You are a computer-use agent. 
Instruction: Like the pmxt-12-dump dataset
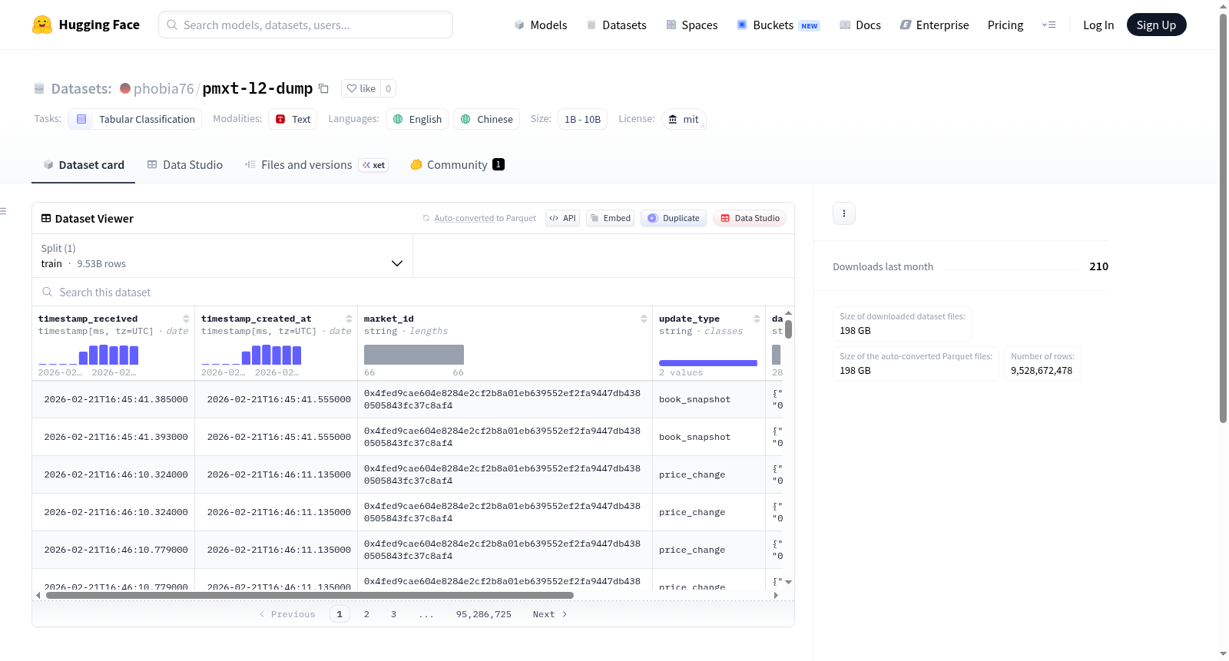[361, 88]
